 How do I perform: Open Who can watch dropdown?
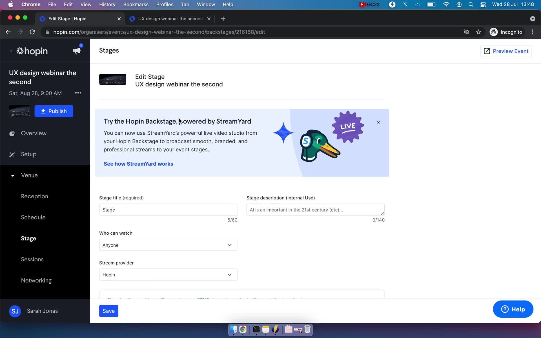click(x=168, y=245)
